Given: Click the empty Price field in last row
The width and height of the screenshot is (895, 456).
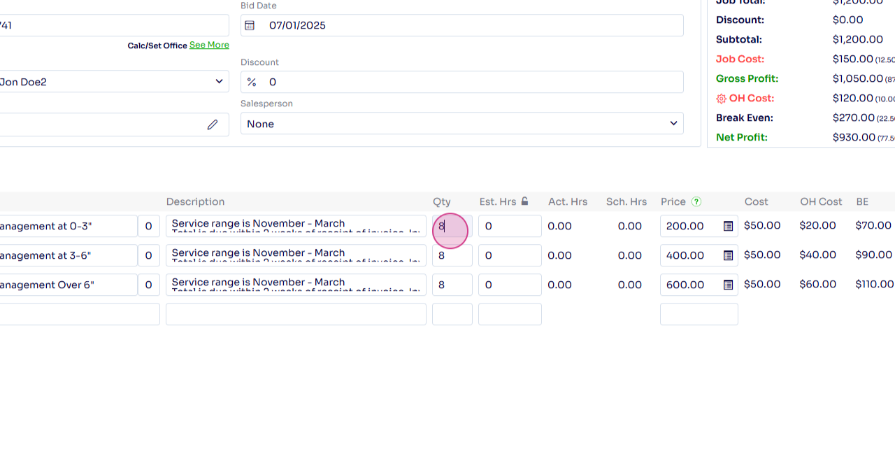Looking at the screenshot, I should click(x=699, y=314).
